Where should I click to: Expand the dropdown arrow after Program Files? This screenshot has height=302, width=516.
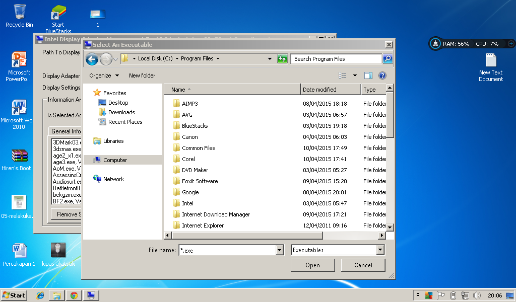(x=218, y=59)
